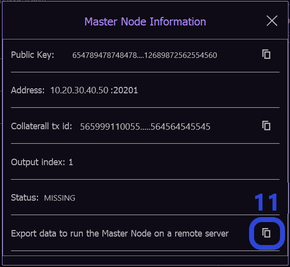The image size is (290, 267).
Task: Select the IP address 10.20.30.40.50
Action: (x=79, y=90)
